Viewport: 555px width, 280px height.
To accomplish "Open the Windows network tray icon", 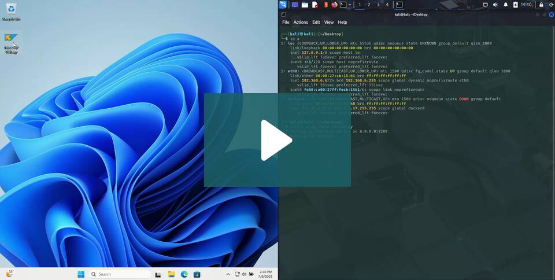I will click(237, 274).
